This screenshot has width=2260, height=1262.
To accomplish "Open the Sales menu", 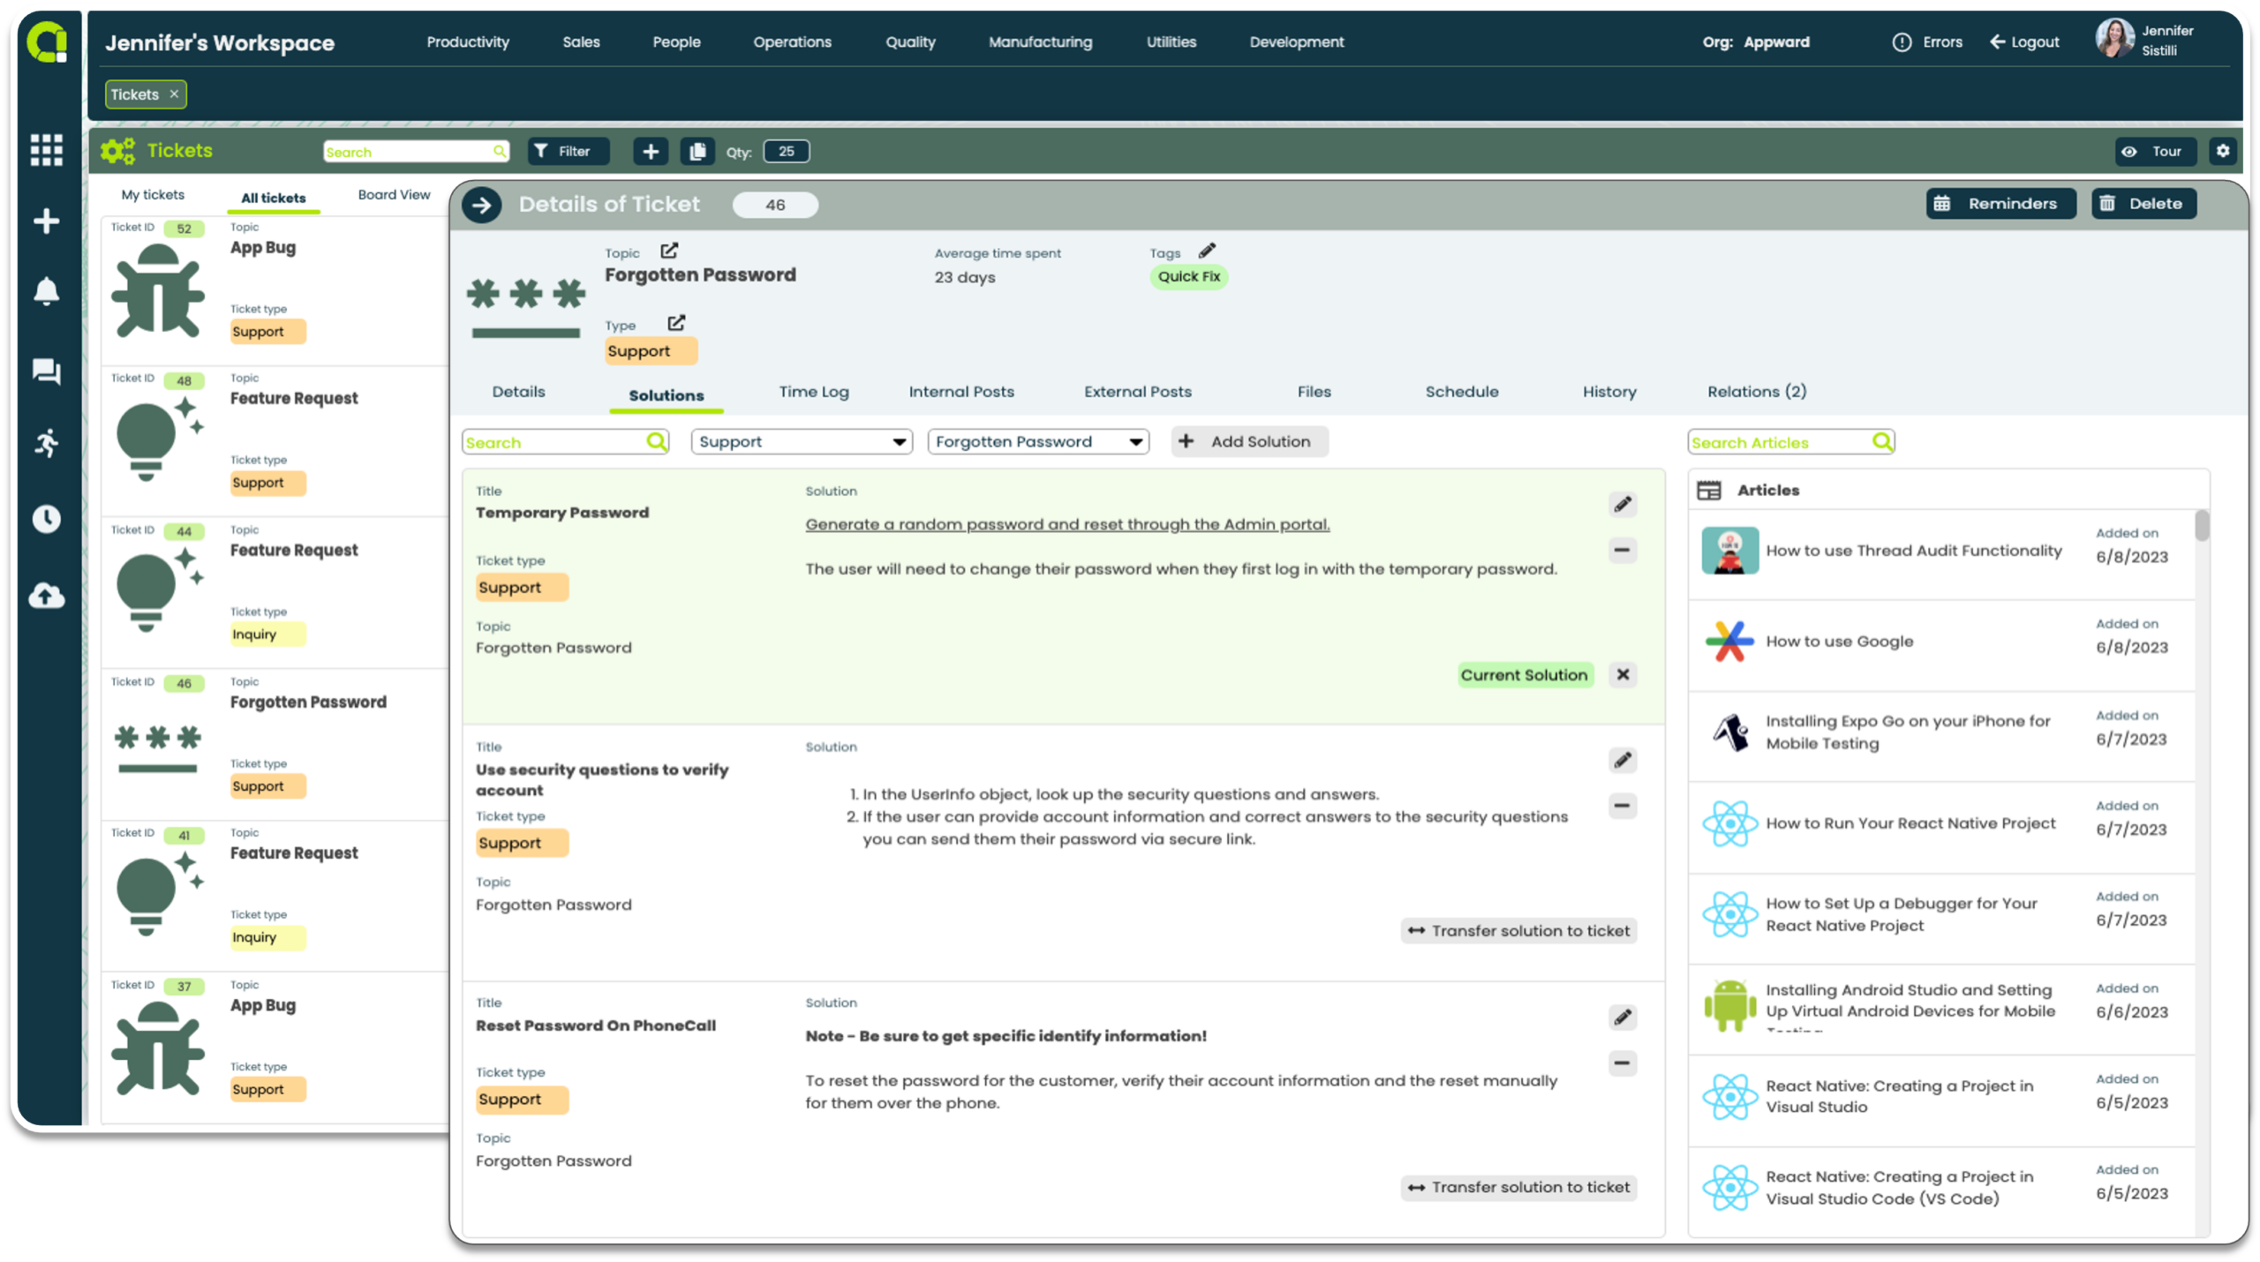I will point(581,41).
